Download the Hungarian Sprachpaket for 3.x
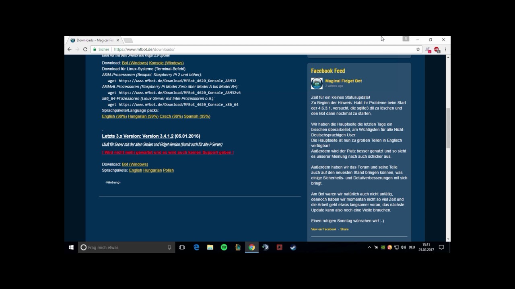Image resolution: width=515 pixels, height=289 pixels. pos(152,170)
